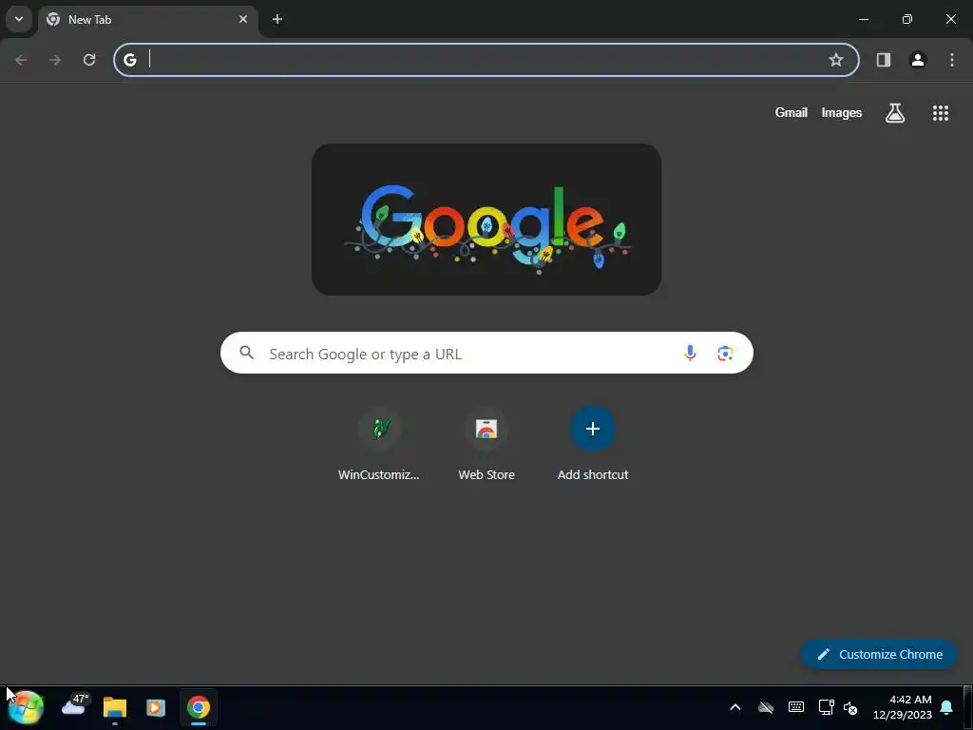The image size is (973, 730).
Task: Open File Explorer from taskbar
Action: [115, 707]
